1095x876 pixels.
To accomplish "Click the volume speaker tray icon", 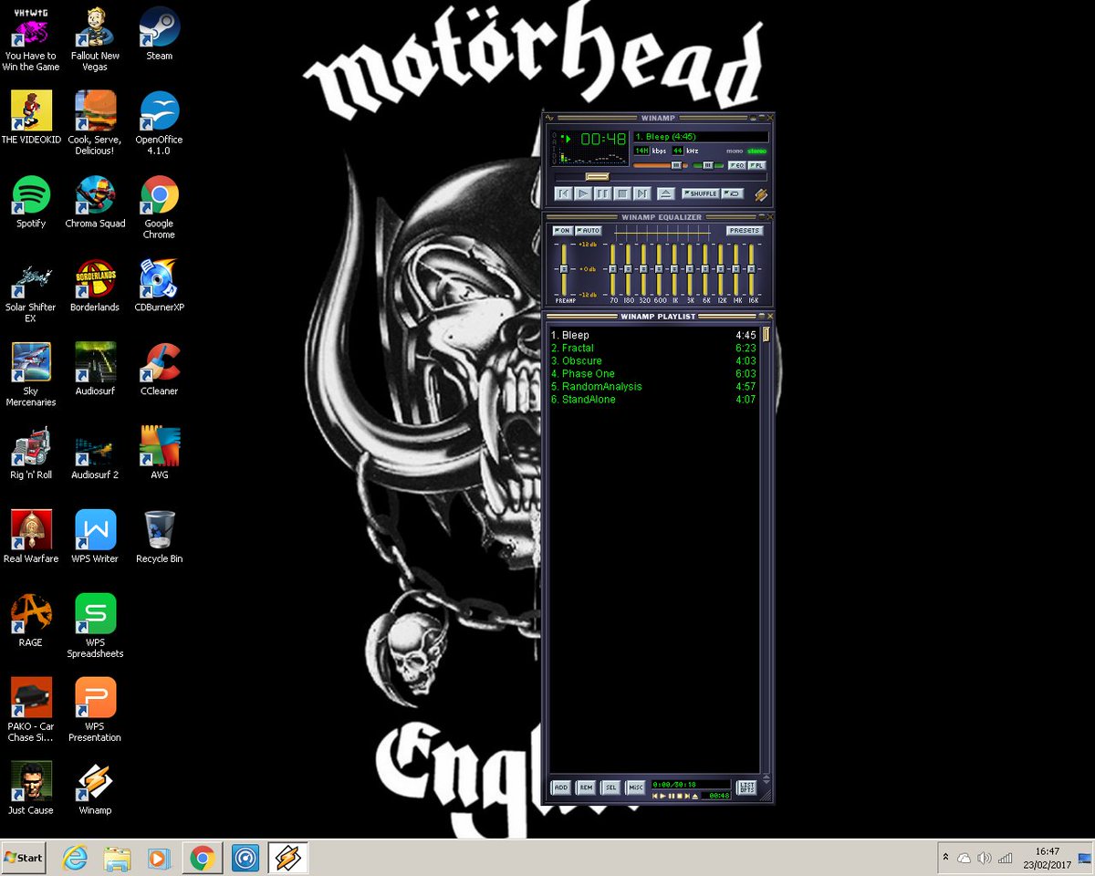I will point(985,858).
